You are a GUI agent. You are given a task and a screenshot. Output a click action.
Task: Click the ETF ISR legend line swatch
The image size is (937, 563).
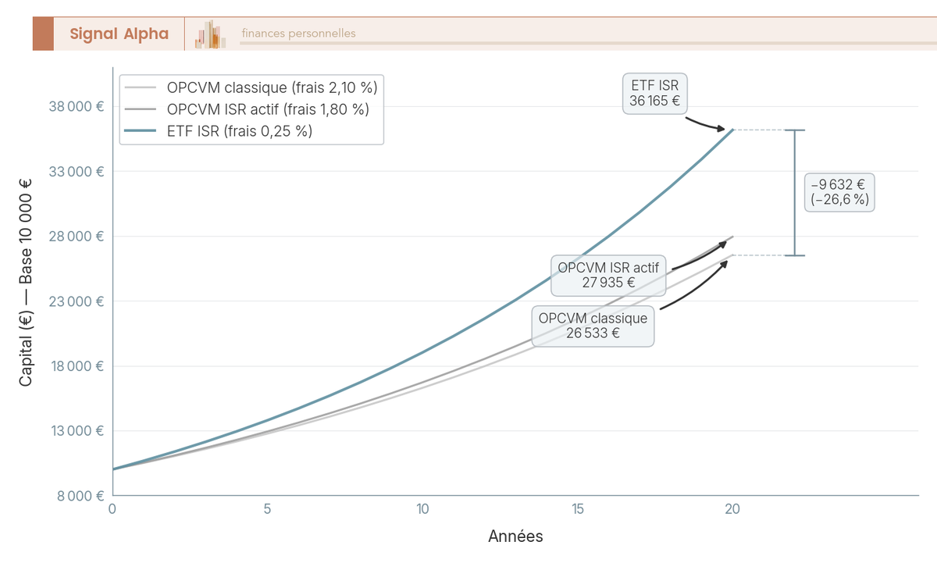[x=141, y=131]
